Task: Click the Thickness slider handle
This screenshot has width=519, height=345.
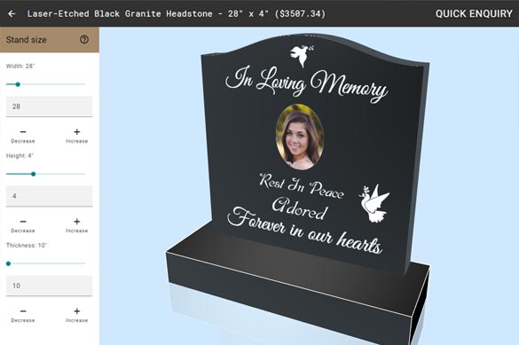Action: (9, 263)
